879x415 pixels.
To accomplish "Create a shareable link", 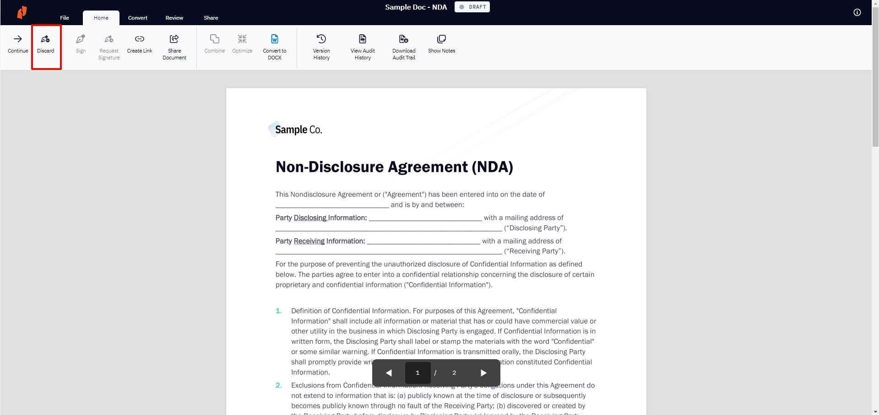I will (139, 43).
